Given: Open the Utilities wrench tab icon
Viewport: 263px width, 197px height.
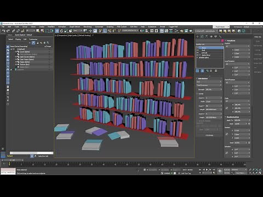Looking at the screenshot, I should tap(220, 37).
